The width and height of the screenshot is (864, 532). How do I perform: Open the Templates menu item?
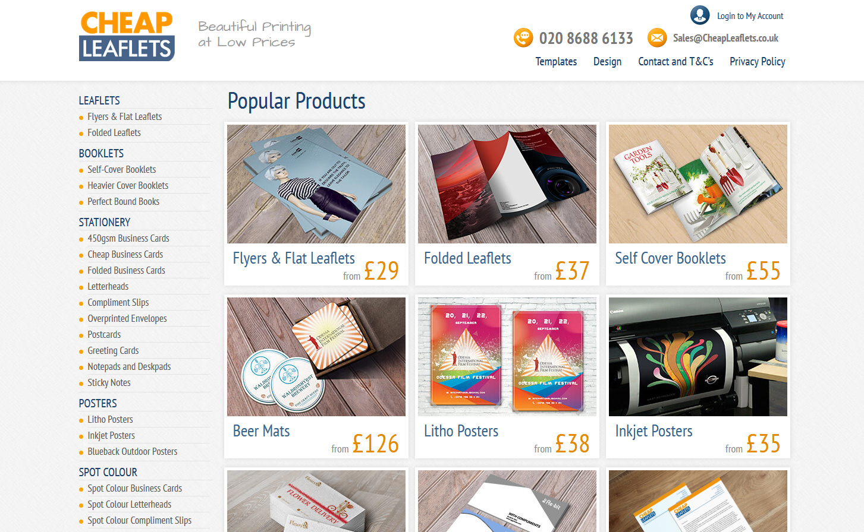pyautogui.click(x=556, y=61)
